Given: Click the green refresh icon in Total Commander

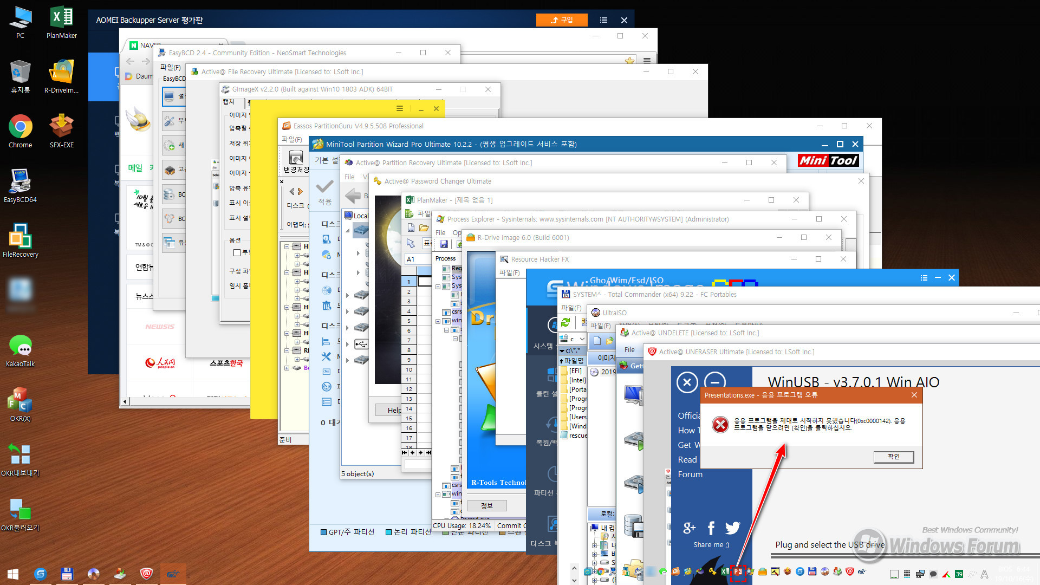Looking at the screenshot, I should [x=565, y=322].
